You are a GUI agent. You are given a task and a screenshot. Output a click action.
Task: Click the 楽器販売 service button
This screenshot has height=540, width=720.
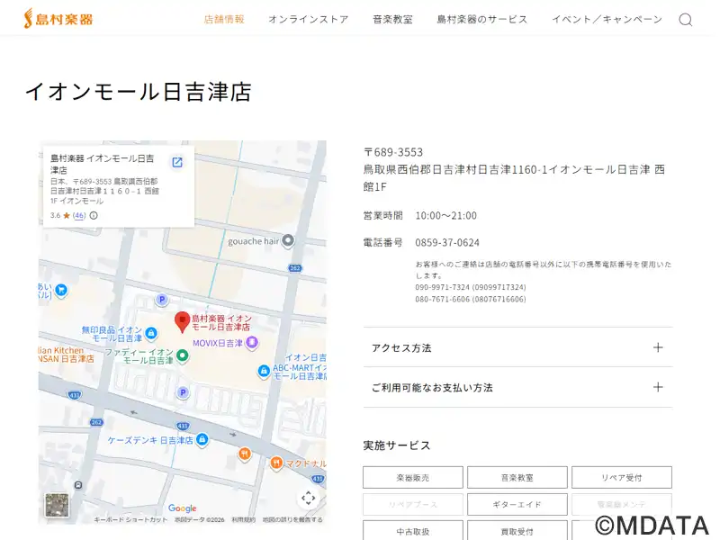pos(413,478)
